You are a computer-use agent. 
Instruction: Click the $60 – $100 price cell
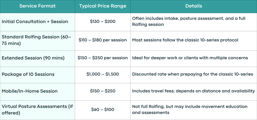pos(103,109)
